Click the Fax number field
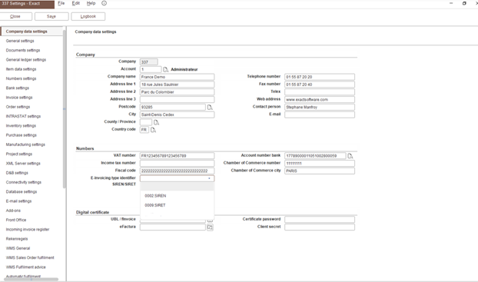Screen dimensions: 478x282 pyautogui.click(x=320, y=85)
